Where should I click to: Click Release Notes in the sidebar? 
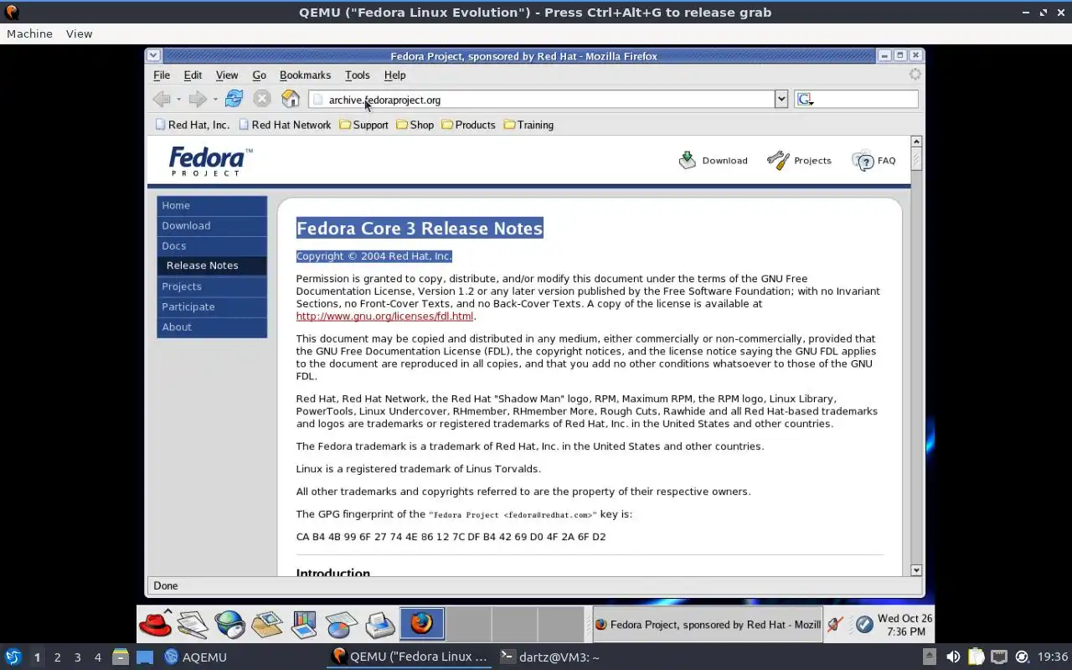[212, 265]
